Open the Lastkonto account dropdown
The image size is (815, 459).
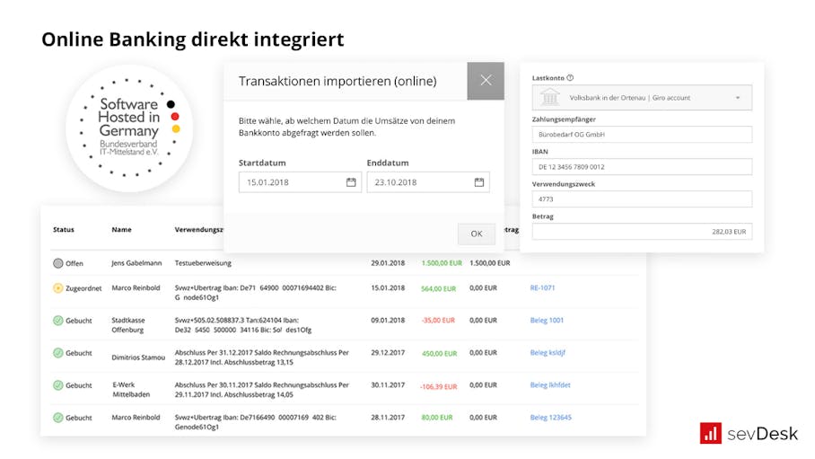point(642,97)
